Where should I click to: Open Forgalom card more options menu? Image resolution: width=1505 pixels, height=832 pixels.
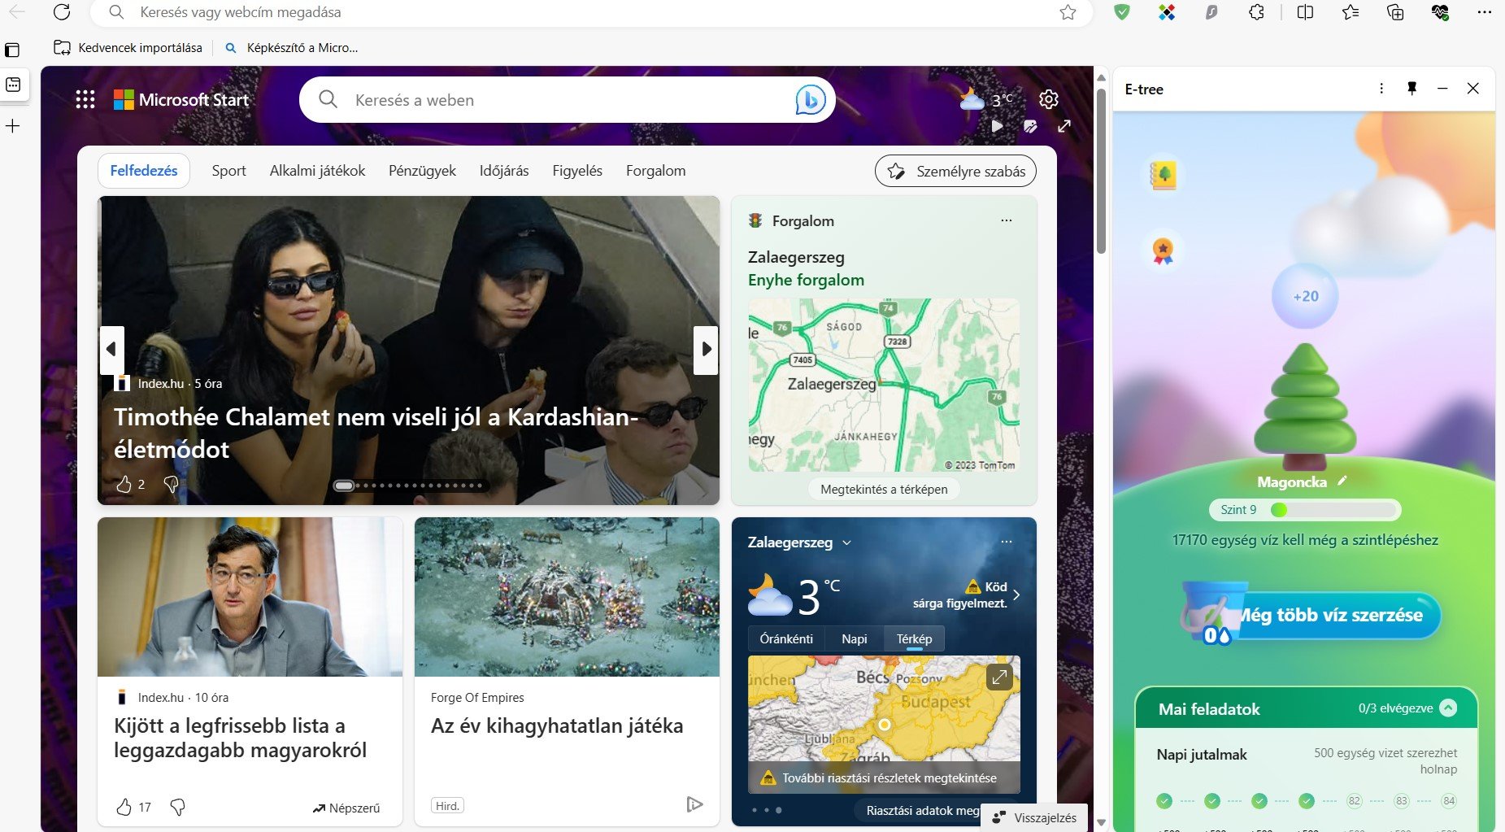click(x=1006, y=220)
